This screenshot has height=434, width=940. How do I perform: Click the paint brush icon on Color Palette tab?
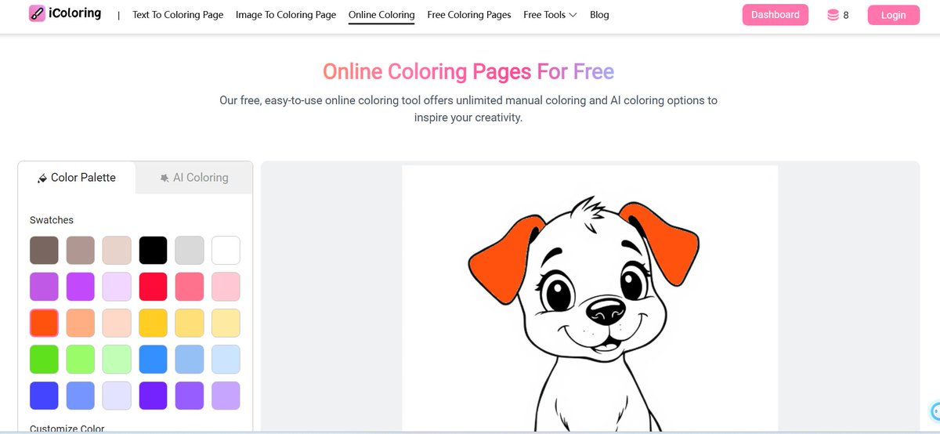42,179
